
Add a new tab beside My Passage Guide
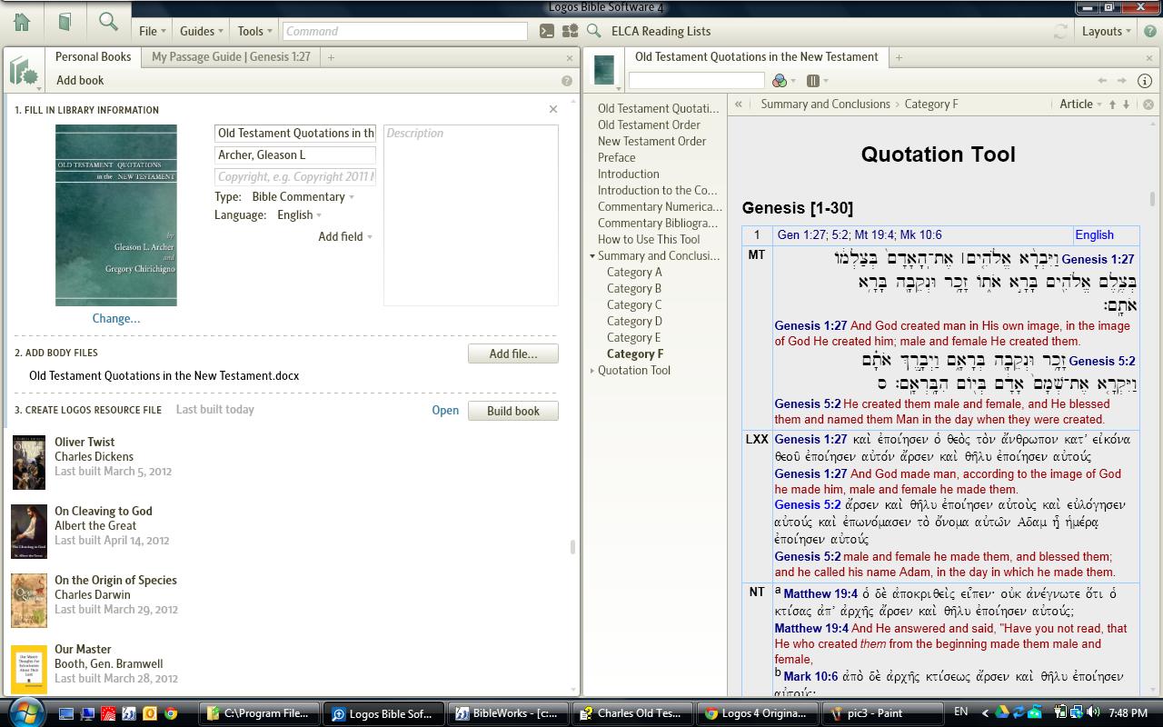[x=331, y=57]
